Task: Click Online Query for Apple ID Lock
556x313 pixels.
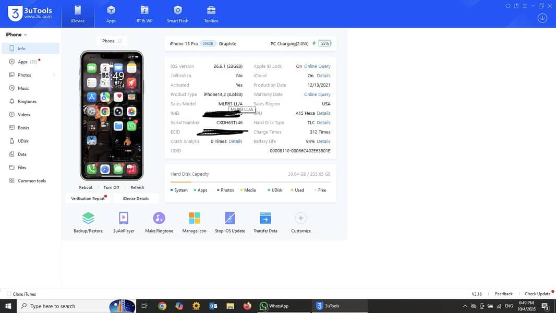Action: 317,66
